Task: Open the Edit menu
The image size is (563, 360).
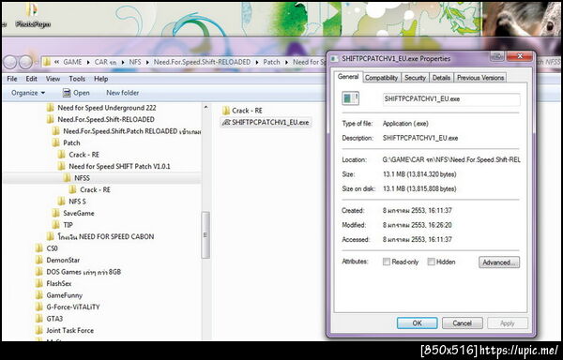Action: point(32,79)
